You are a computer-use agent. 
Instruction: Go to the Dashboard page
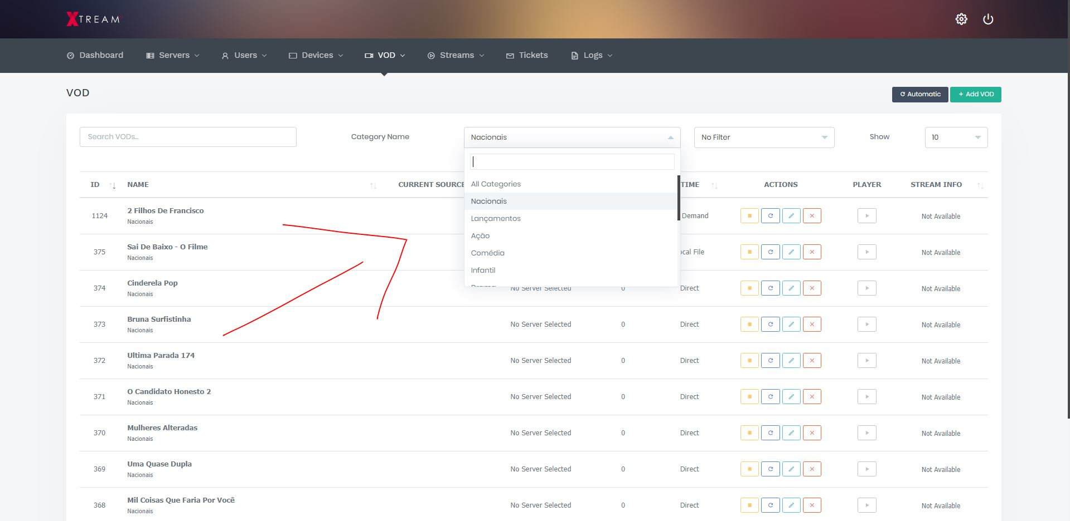95,55
